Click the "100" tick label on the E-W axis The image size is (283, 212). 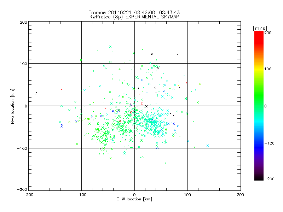187,195
